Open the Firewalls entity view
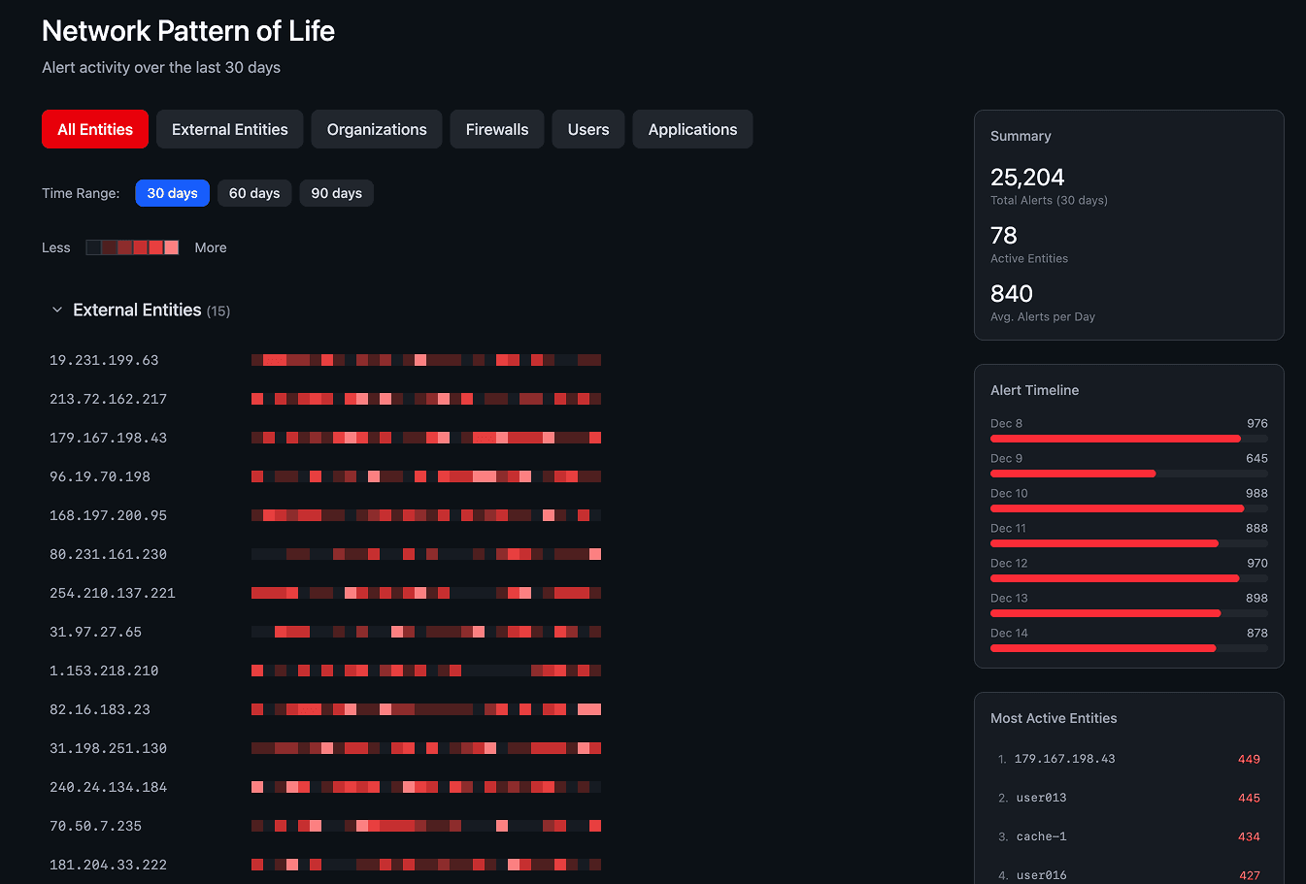Screen dimensions: 1306x884 tap(496, 129)
